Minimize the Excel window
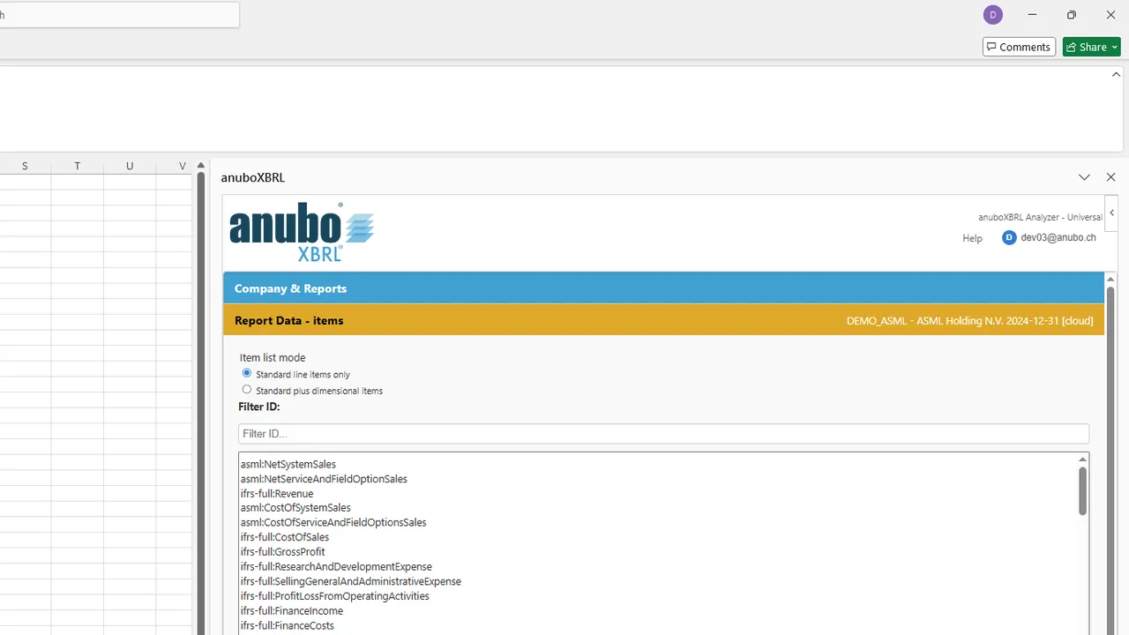Viewport: 1129px width, 635px height. pyautogui.click(x=1032, y=15)
